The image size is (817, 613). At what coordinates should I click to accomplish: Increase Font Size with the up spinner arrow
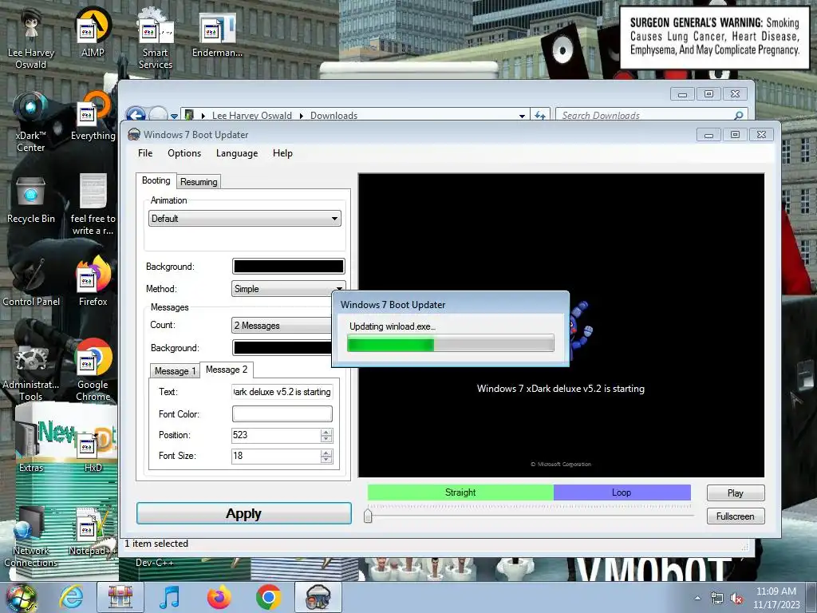coord(326,453)
